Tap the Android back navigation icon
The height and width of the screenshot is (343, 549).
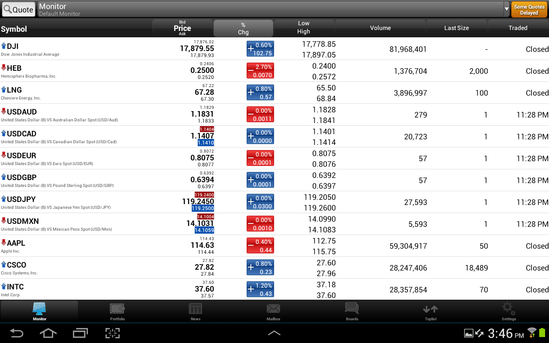click(16, 333)
